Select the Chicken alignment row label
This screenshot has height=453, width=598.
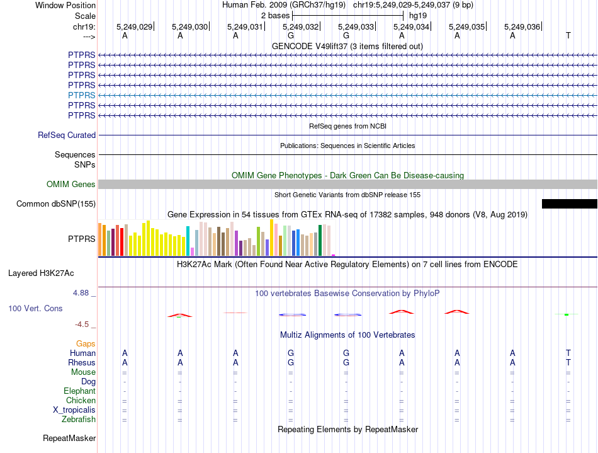click(x=81, y=400)
